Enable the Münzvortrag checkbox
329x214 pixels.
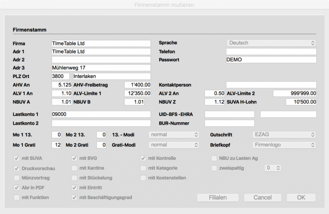point(16,178)
